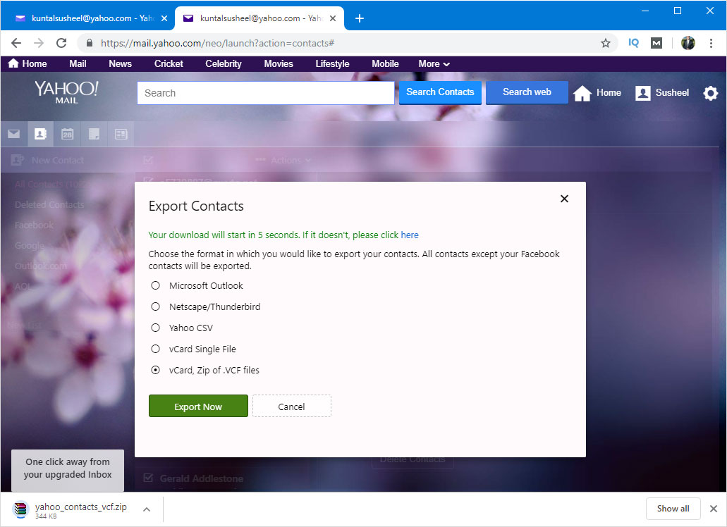Reload the Yahoo contacts page

tap(61, 43)
